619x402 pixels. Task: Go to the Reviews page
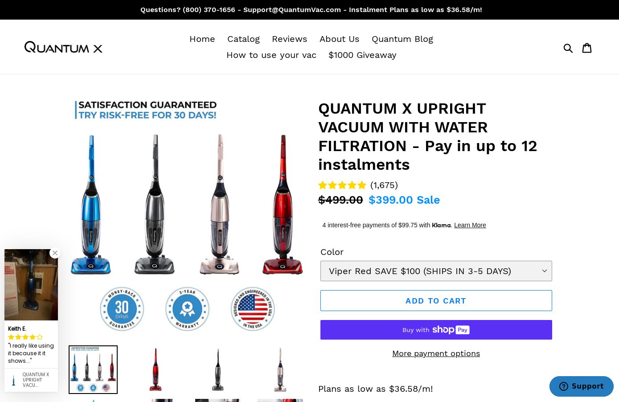(290, 39)
